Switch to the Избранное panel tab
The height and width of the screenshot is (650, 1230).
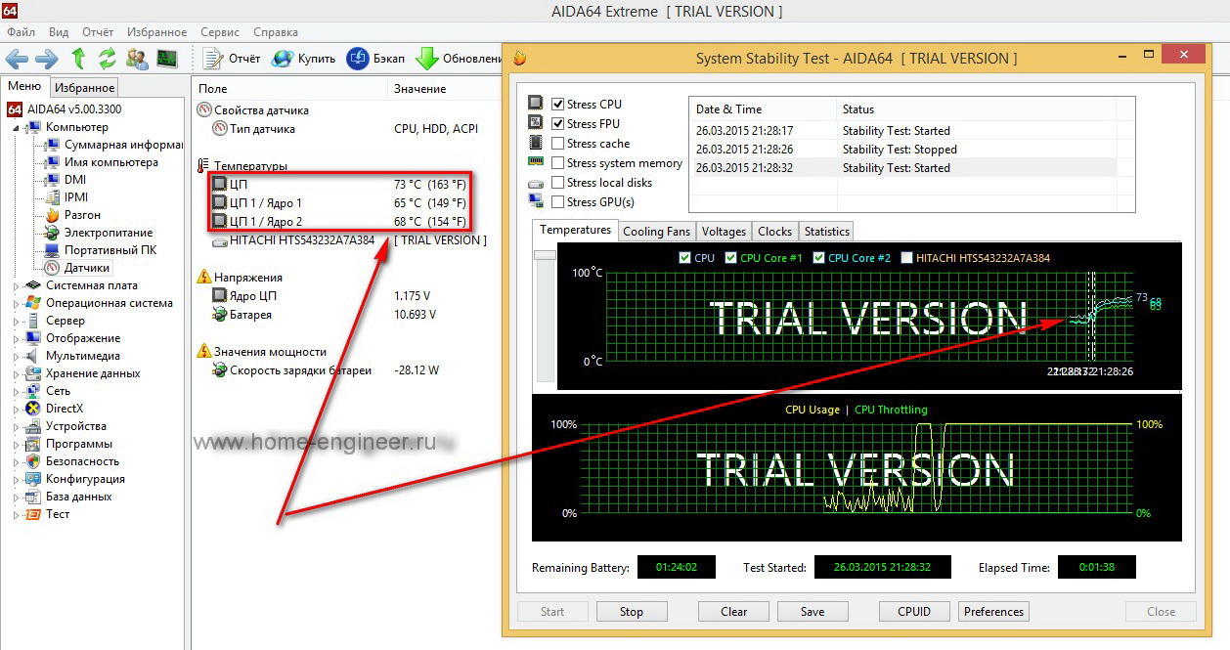tap(84, 87)
